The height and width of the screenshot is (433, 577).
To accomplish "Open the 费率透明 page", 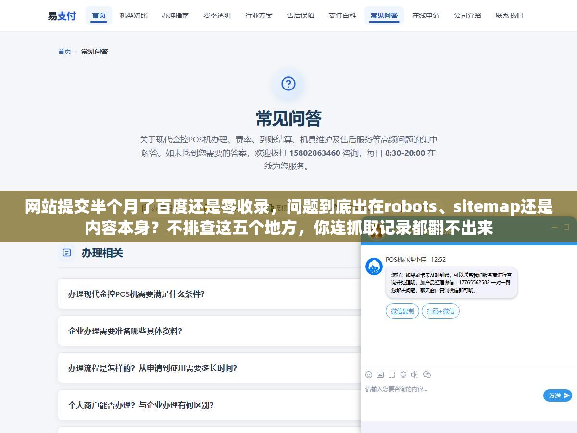I will pyautogui.click(x=217, y=15).
